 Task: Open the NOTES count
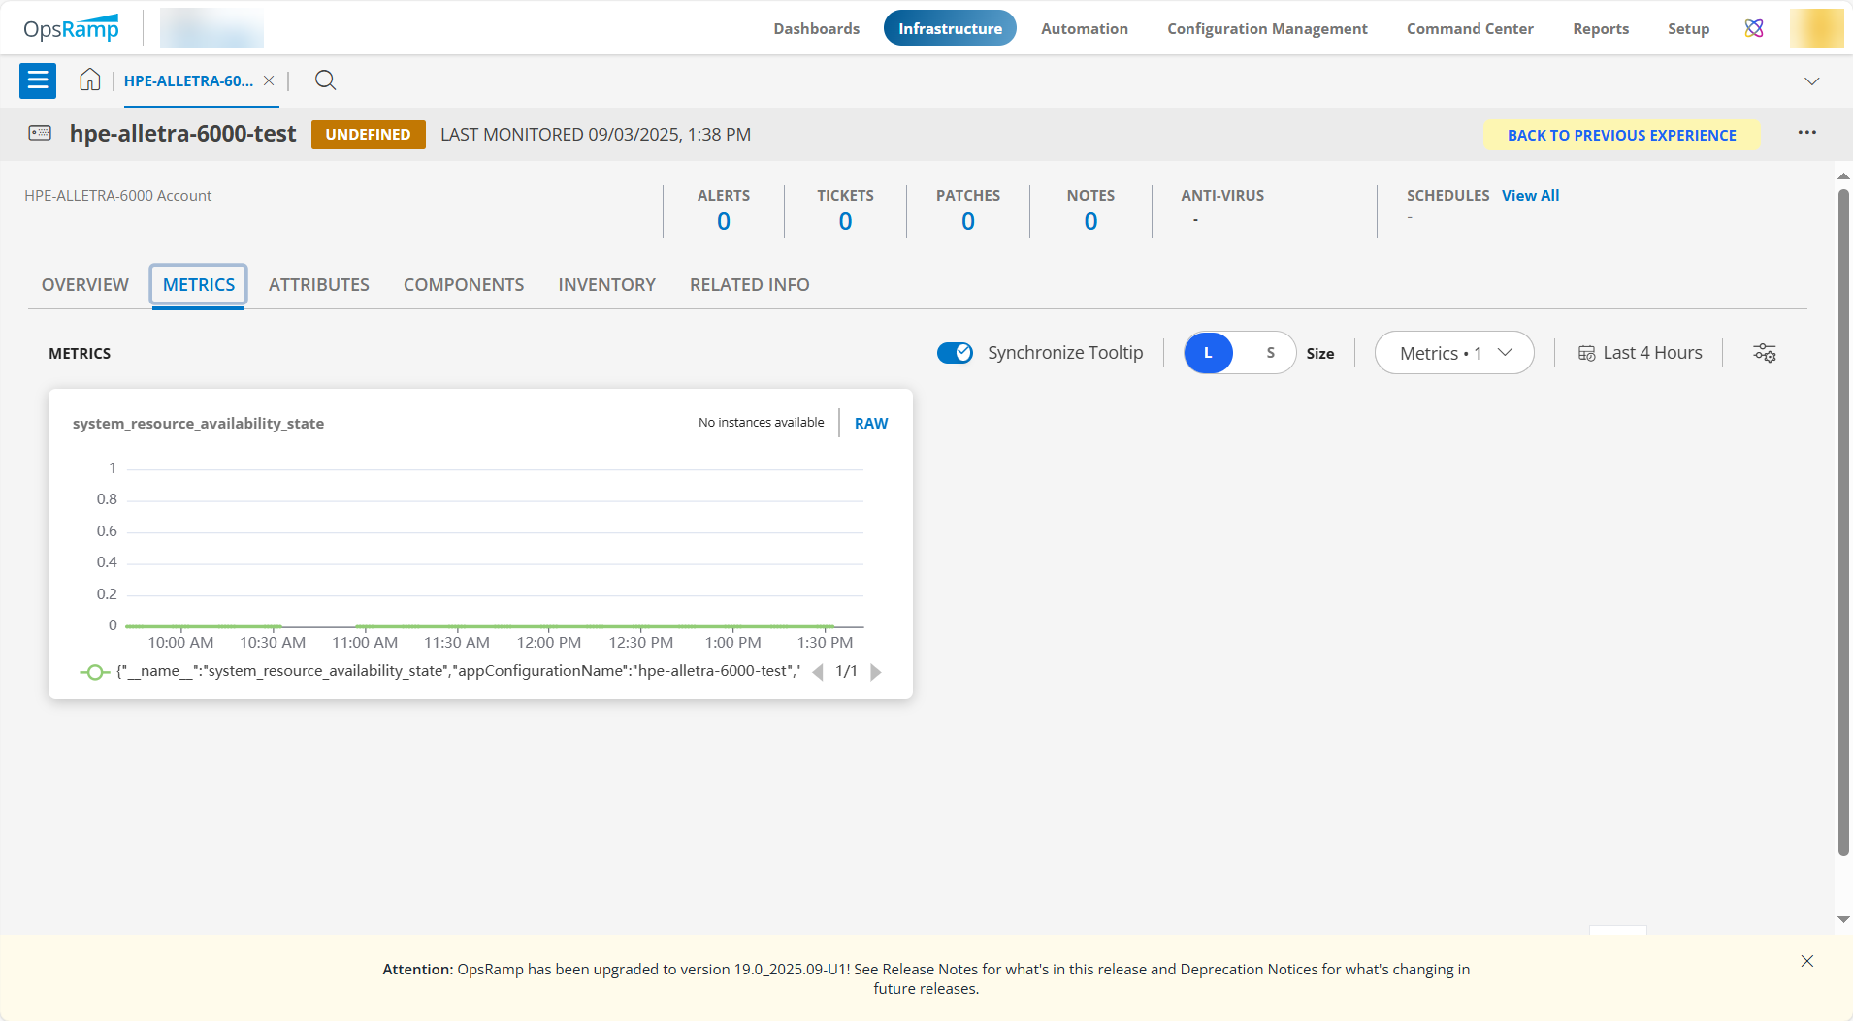pos(1090,221)
